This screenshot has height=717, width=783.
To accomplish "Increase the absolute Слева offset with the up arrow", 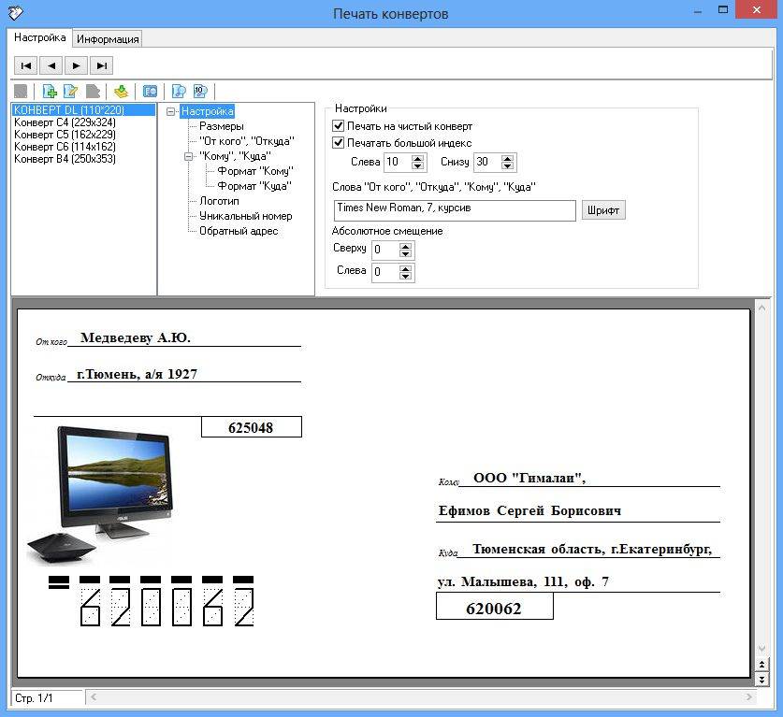I will (x=406, y=268).
